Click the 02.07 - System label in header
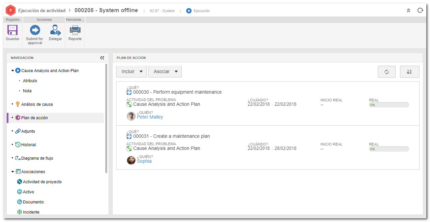Image resolution: width=430 pixels, height=222 pixels. pos(162,11)
